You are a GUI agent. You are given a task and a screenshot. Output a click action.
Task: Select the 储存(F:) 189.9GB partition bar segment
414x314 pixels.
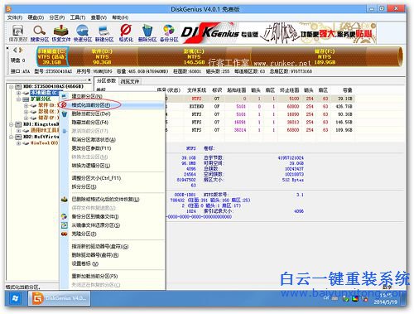pyautogui.click(x=325, y=56)
